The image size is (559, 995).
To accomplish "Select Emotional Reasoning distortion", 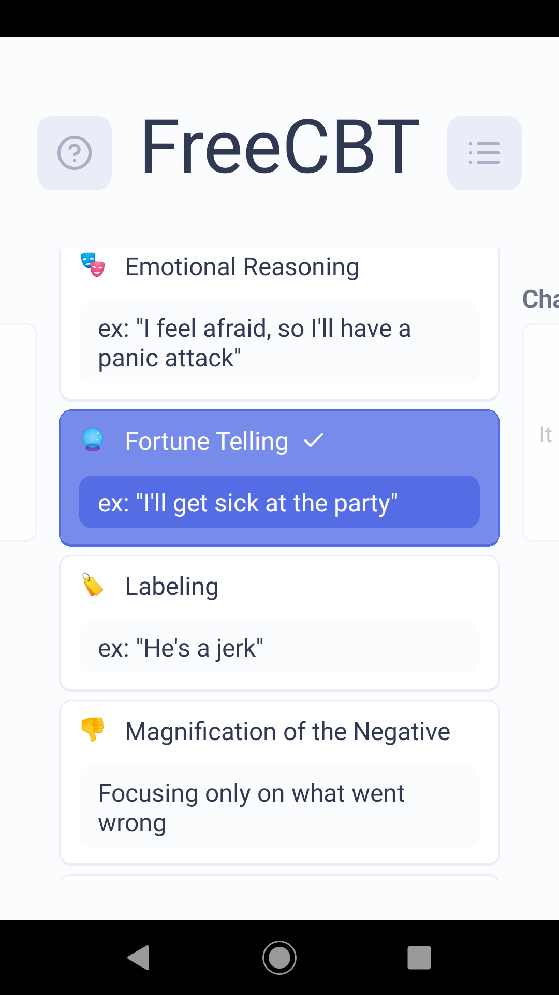I will click(x=279, y=325).
